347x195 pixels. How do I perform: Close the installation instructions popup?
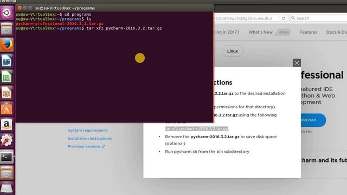point(297,63)
